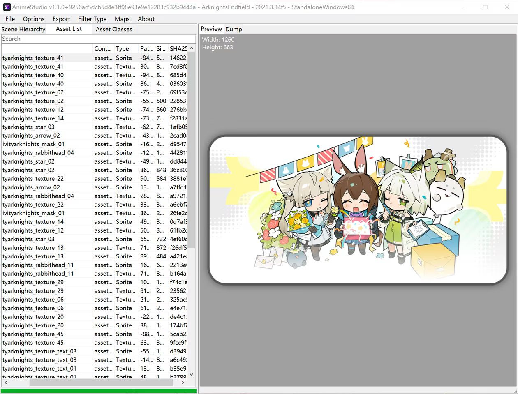Click the list's scroll-down arrow

coord(191,375)
